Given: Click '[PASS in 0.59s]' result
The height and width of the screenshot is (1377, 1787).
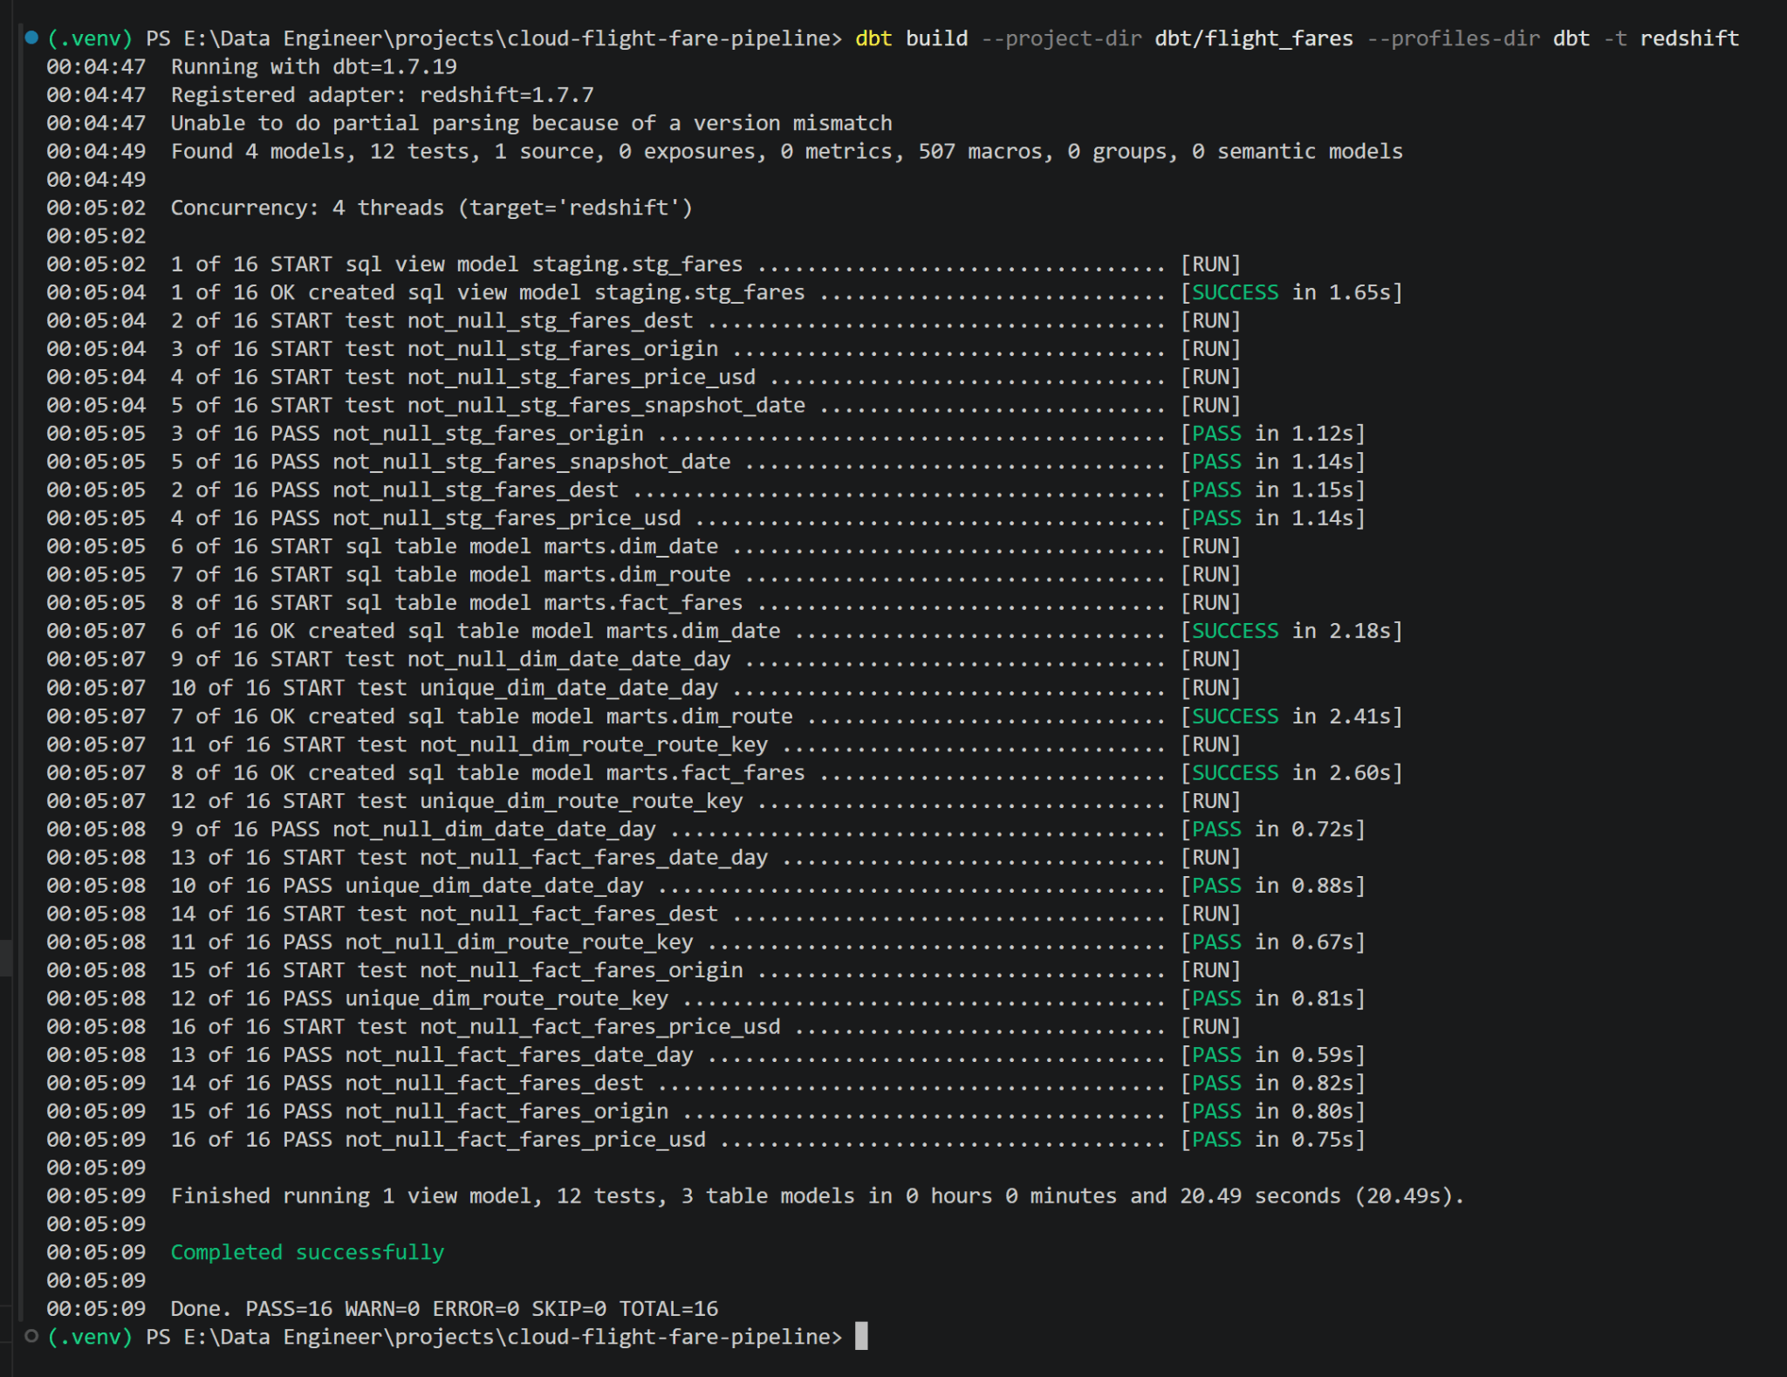Looking at the screenshot, I should pyautogui.click(x=1273, y=1054).
